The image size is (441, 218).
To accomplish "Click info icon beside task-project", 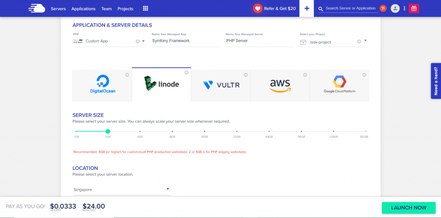I will tap(359, 42).
